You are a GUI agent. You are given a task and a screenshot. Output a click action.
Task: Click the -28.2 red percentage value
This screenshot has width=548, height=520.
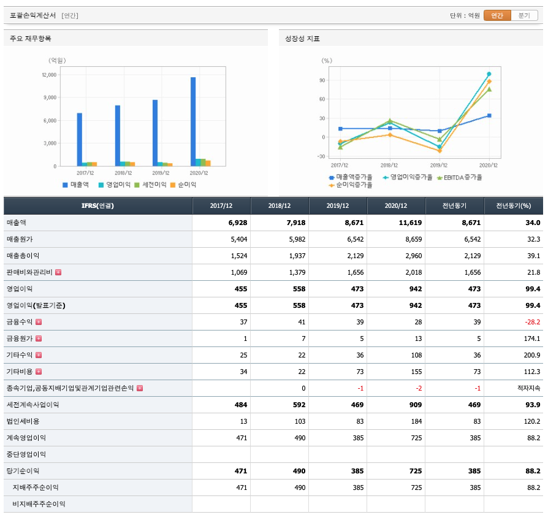coord(533,322)
